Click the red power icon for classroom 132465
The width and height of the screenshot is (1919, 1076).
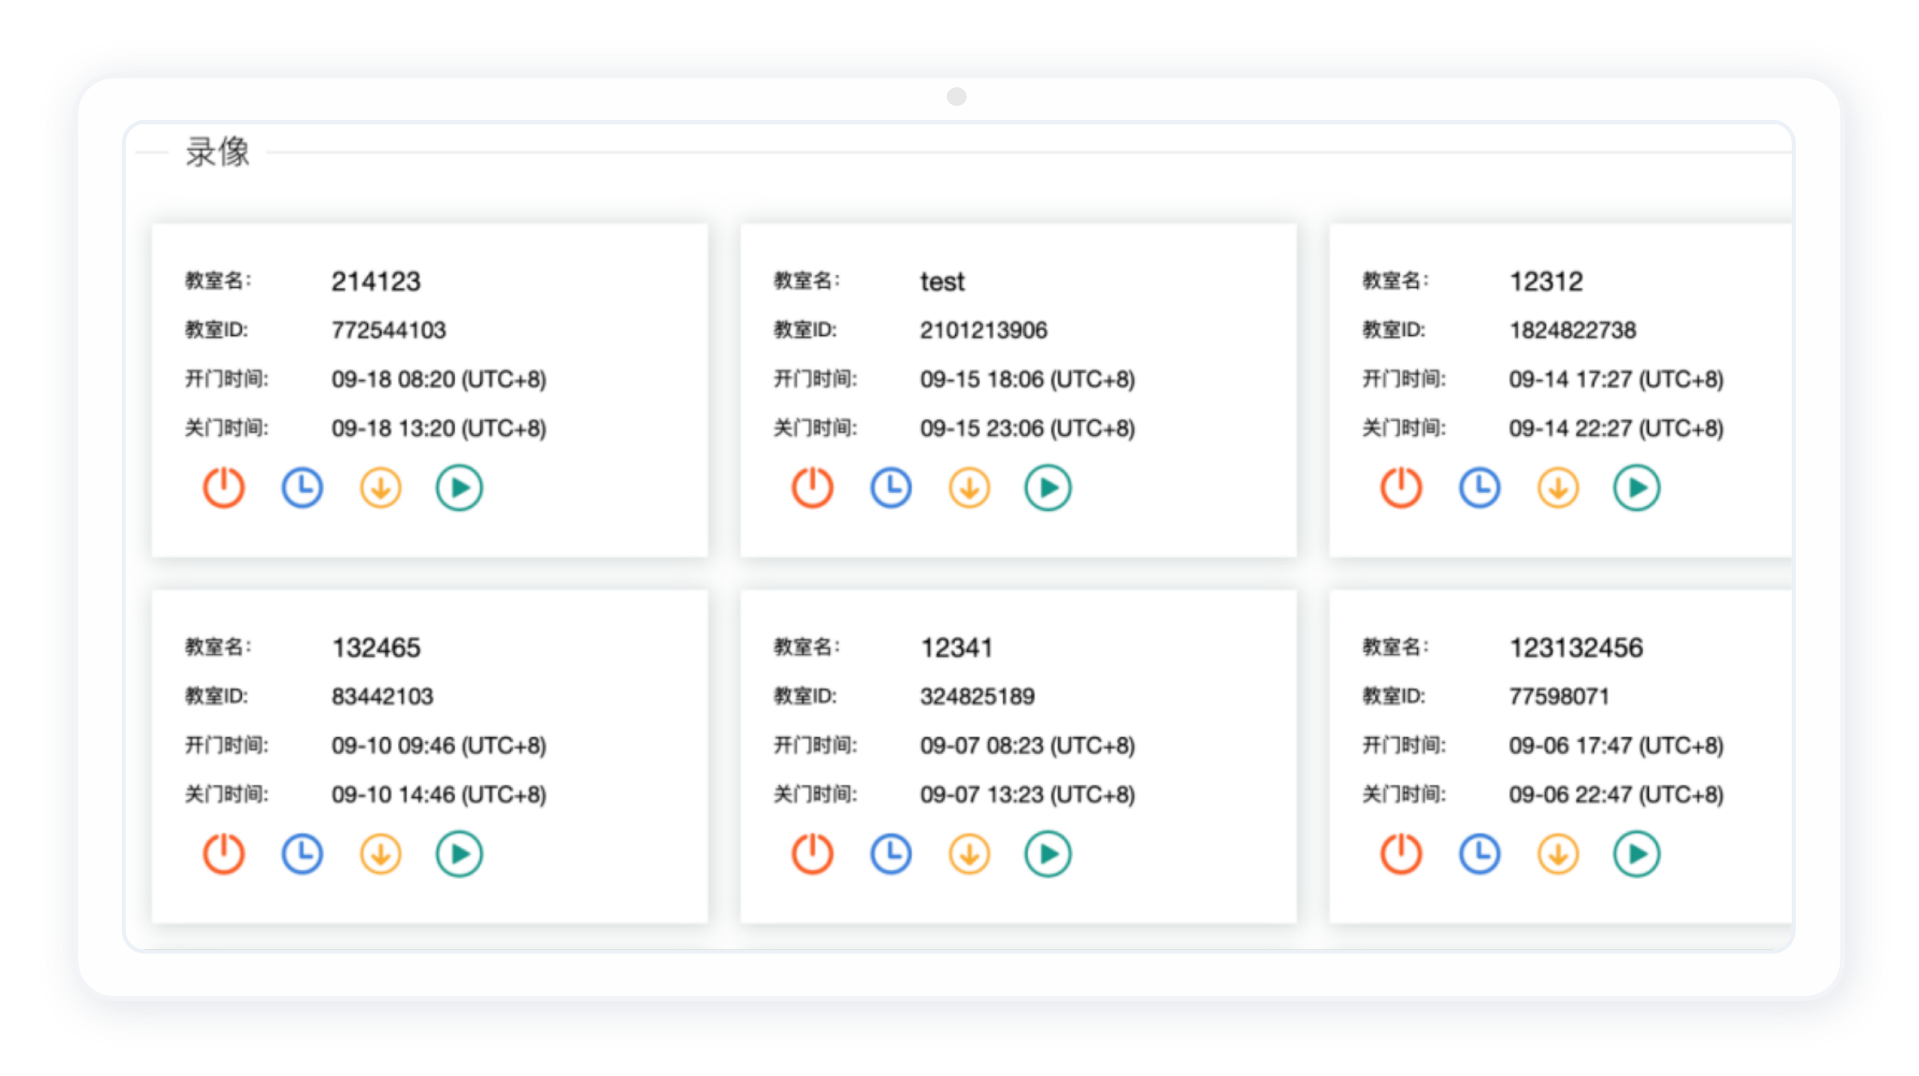(x=224, y=854)
